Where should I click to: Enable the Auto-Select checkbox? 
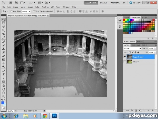tap(12, 11)
